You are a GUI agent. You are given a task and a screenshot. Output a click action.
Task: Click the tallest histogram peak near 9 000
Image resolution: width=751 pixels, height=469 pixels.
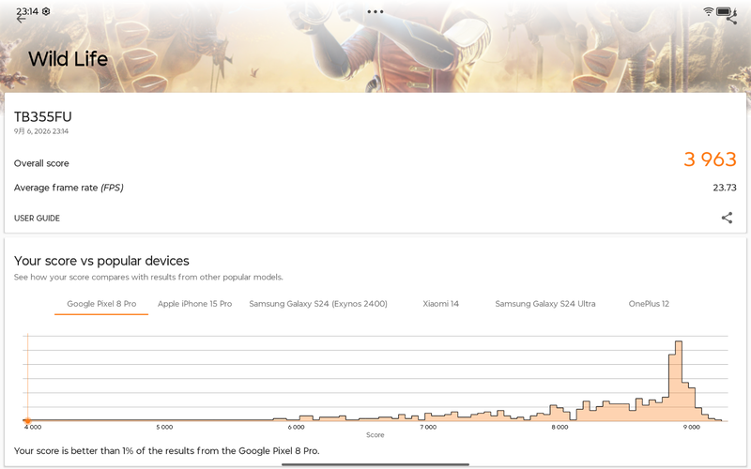click(x=678, y=381)
